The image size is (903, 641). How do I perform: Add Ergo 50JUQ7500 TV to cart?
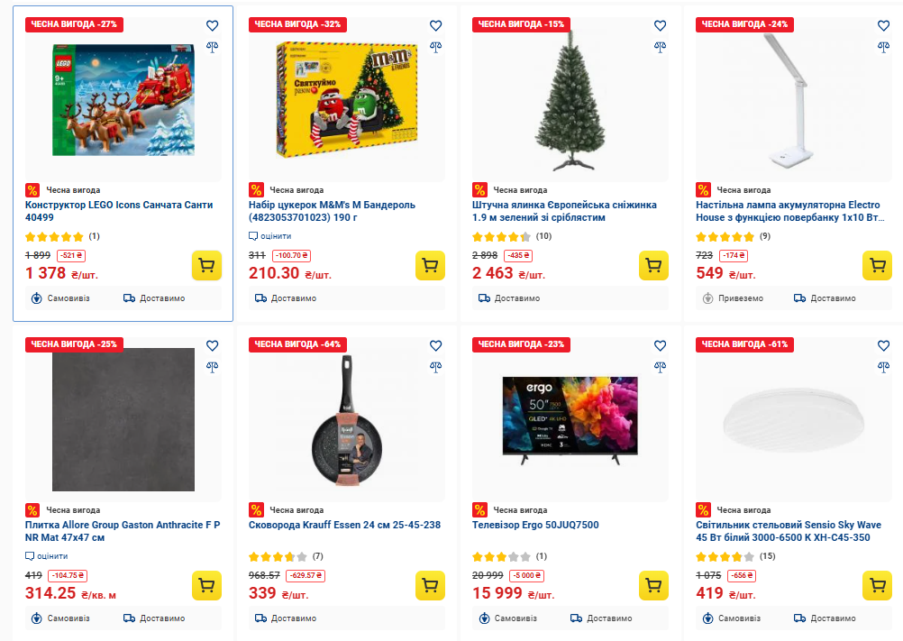653,586
